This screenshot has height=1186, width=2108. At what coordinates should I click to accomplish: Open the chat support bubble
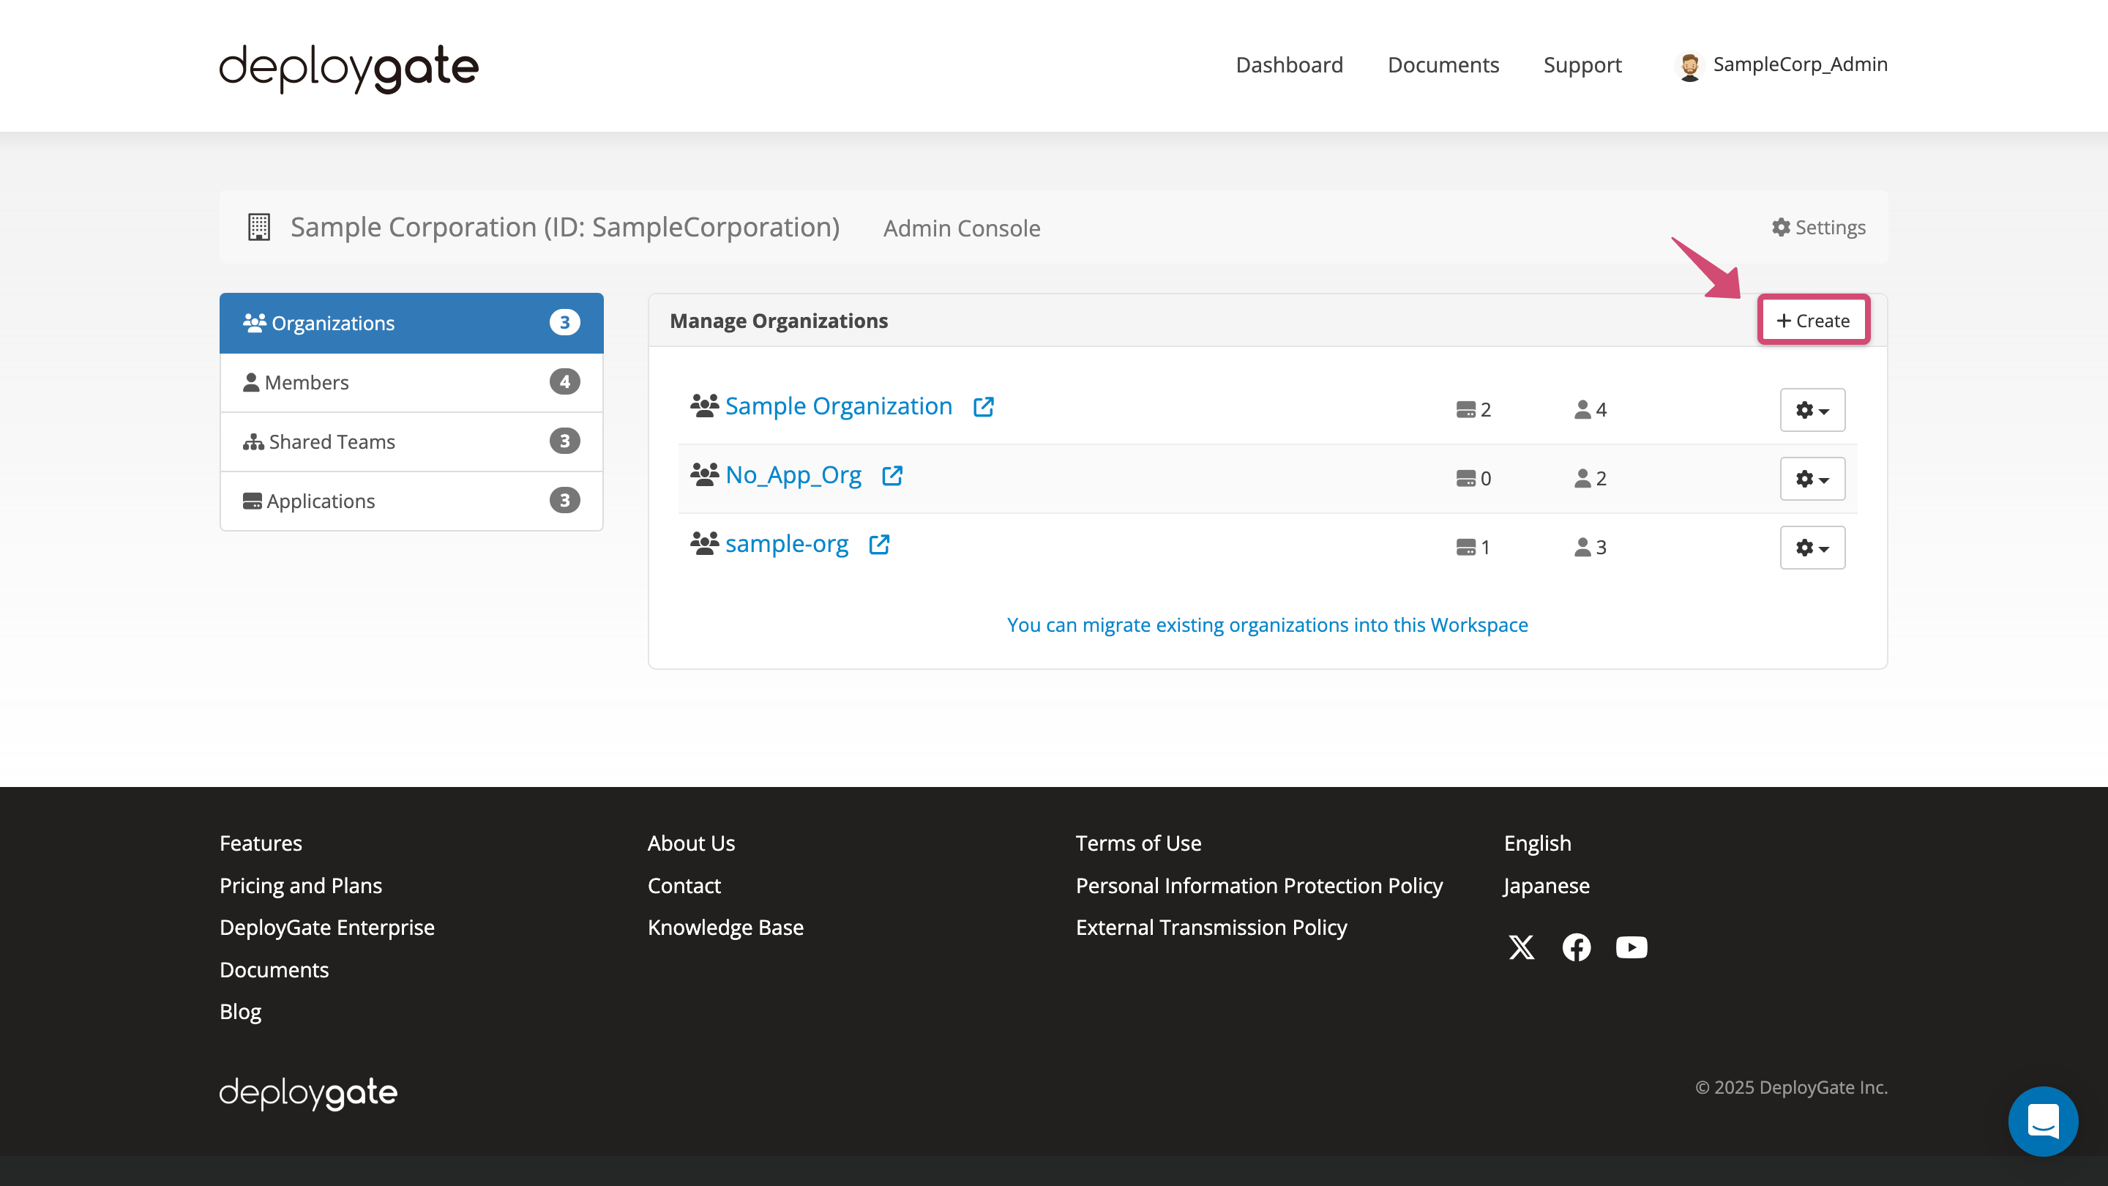point(2043,1121)
